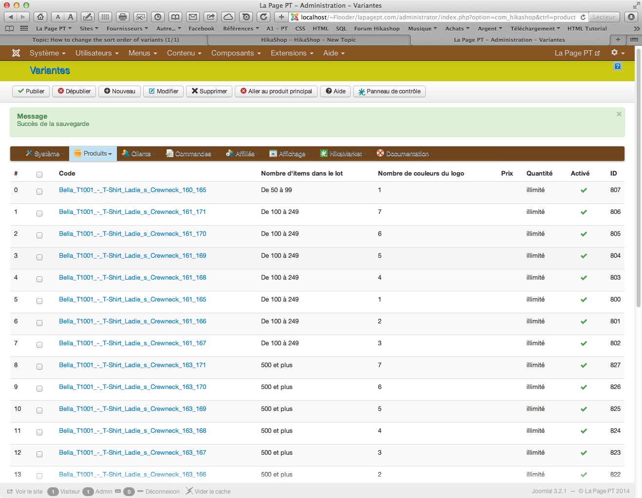642x498 pixels.
Task: Click the reload icon in address bar
Action: tap(583, 17)
